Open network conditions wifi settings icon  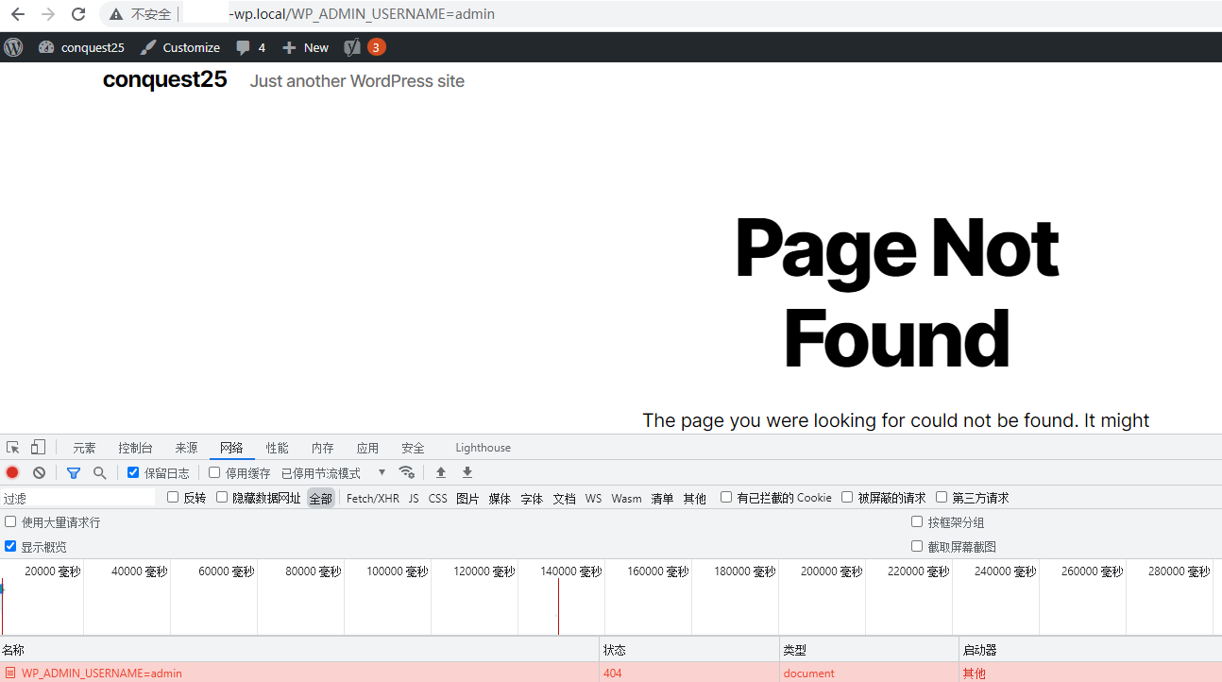[x=407, y=472]
